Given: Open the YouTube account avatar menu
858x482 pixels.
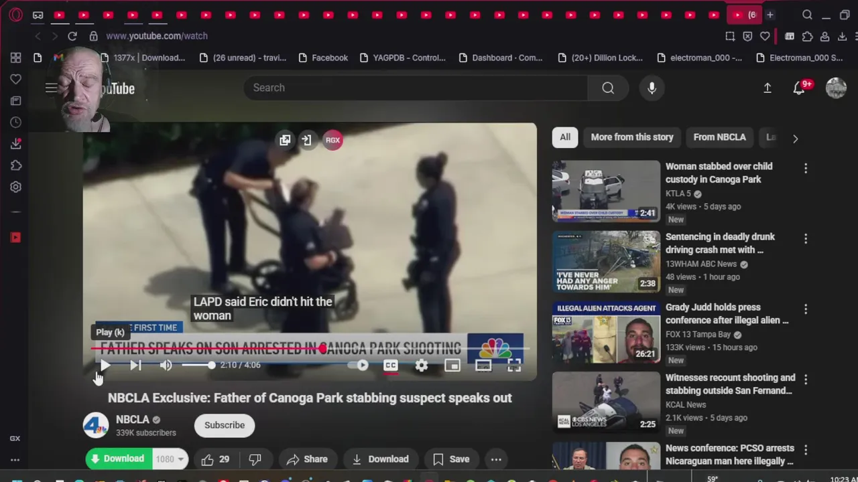Looking at the screenshot, I should (x=836, y=88).
